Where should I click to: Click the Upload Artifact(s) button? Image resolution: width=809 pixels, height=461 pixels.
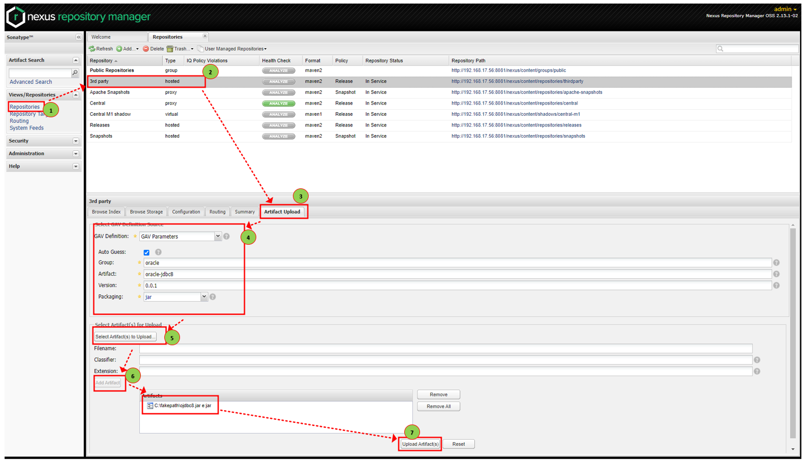click(420, 444)
